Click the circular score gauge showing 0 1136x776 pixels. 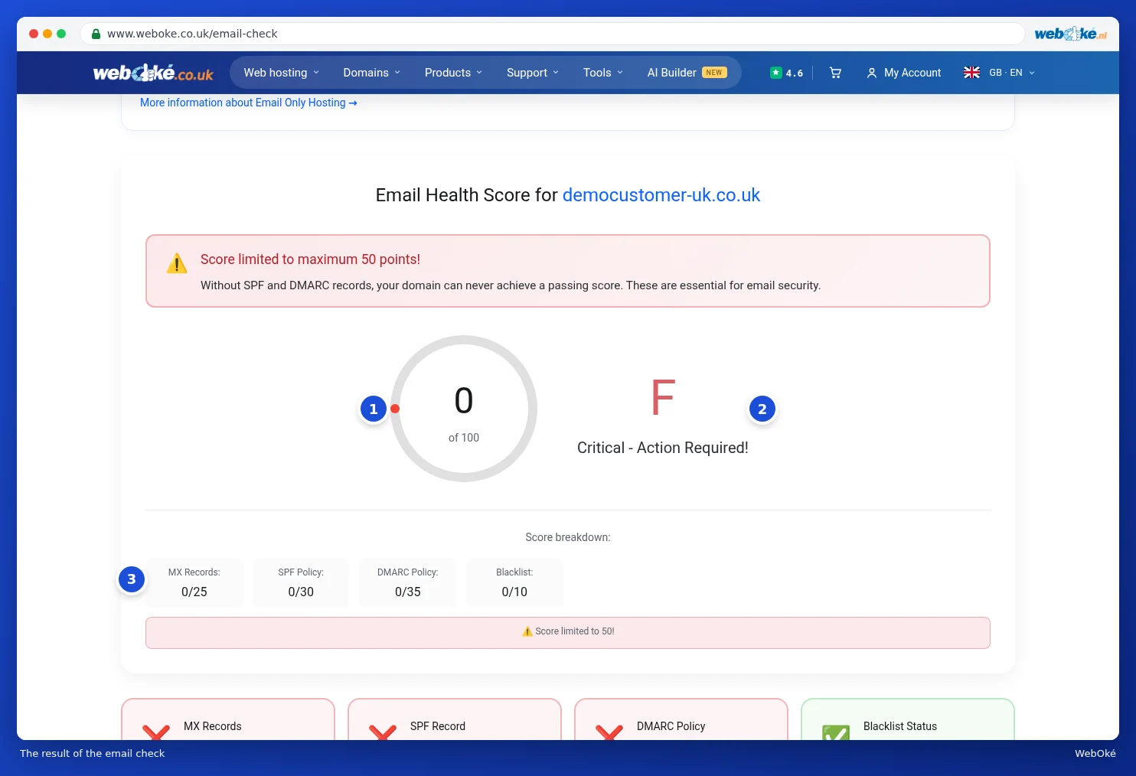(x=464, y=409)
